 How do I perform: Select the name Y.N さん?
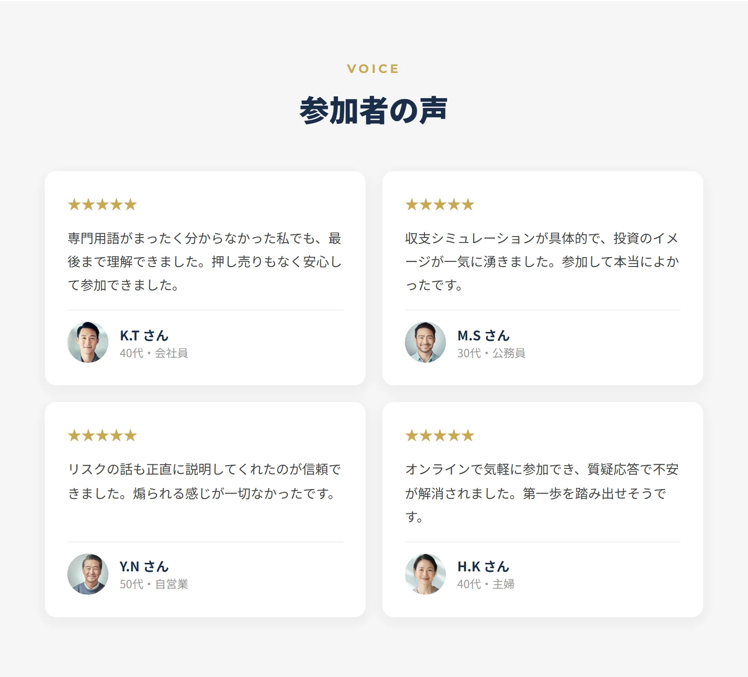pyautogui.click(x=144, y=567)
